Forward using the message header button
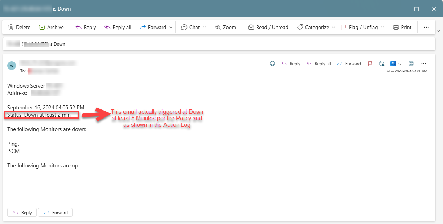This screenshot has height=224, width=443. point(349,63)
